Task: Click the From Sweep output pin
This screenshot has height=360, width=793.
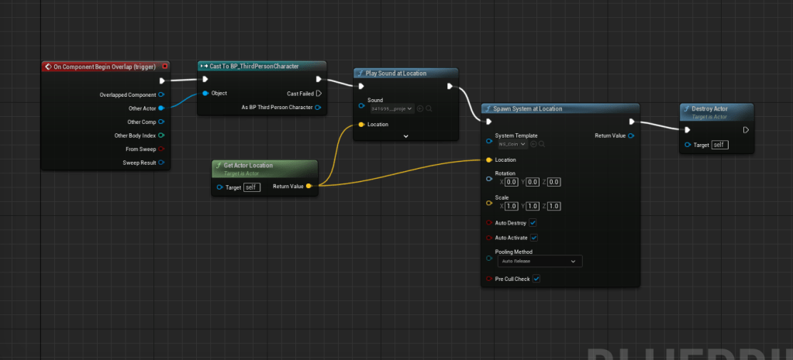Action: point(161,149)
